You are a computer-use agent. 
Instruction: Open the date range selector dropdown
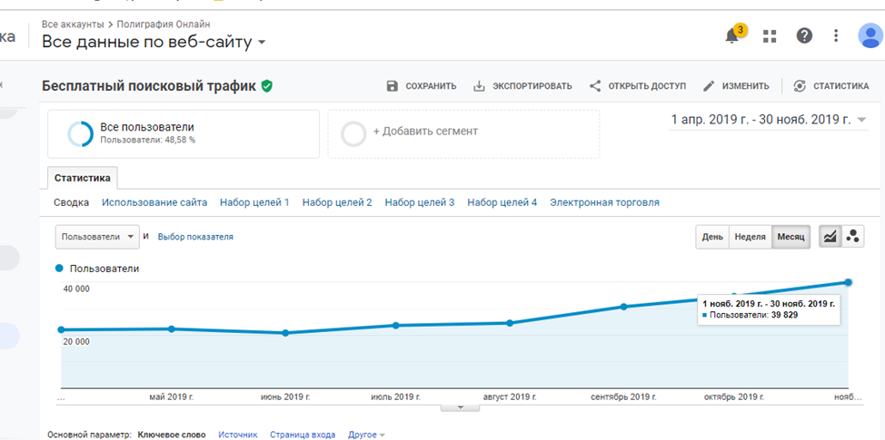coord(769,120)
